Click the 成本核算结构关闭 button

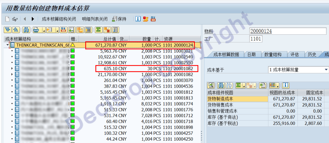click(59, 19)
